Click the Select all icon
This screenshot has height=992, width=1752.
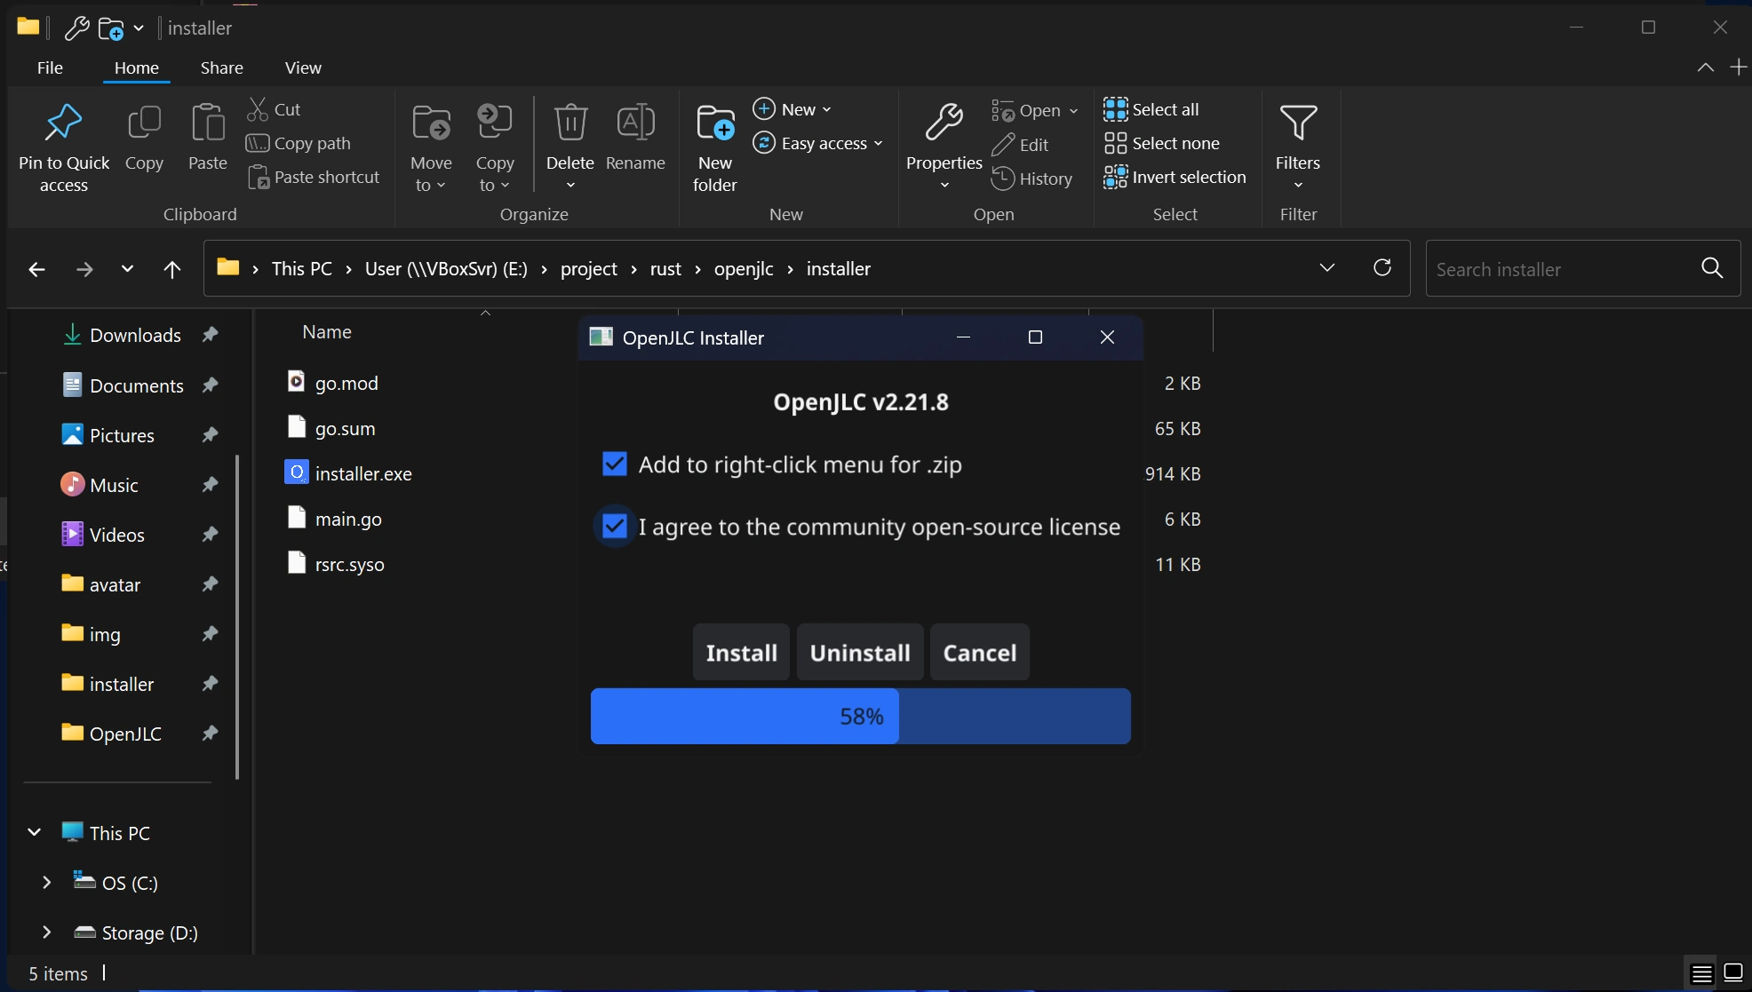(1115, 109)
